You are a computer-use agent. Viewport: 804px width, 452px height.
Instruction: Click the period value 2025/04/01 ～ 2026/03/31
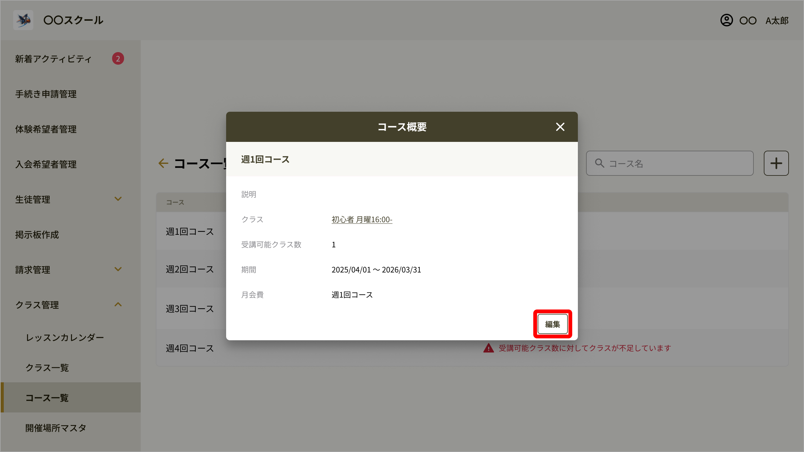376,270
